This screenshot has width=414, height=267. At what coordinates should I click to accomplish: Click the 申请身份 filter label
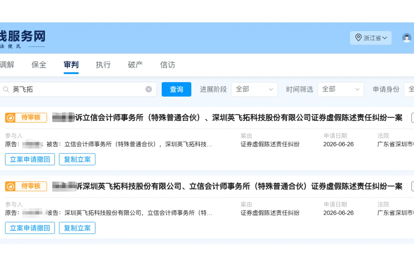click(386, 89)
